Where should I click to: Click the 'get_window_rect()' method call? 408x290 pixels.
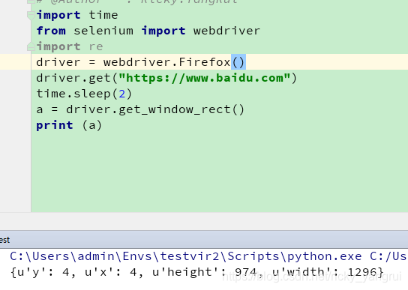click(x=181, y=109)
